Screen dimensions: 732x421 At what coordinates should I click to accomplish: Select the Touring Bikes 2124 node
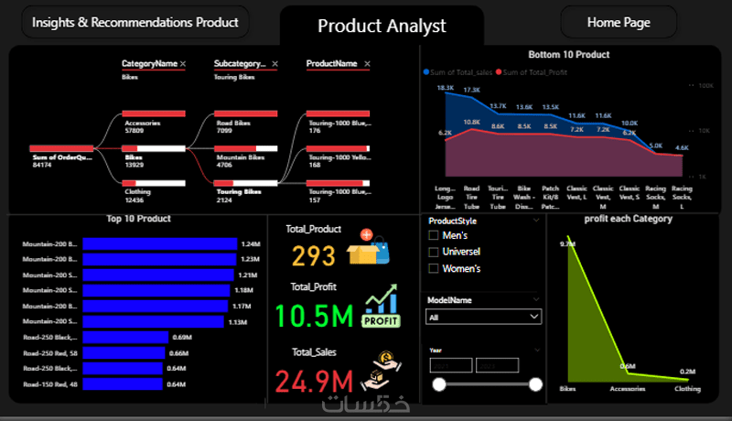[246, 183]
